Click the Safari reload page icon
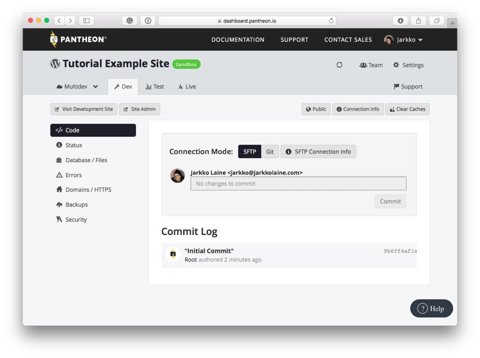The width and height of the screenshot is (480, 358). coord(331,21)
